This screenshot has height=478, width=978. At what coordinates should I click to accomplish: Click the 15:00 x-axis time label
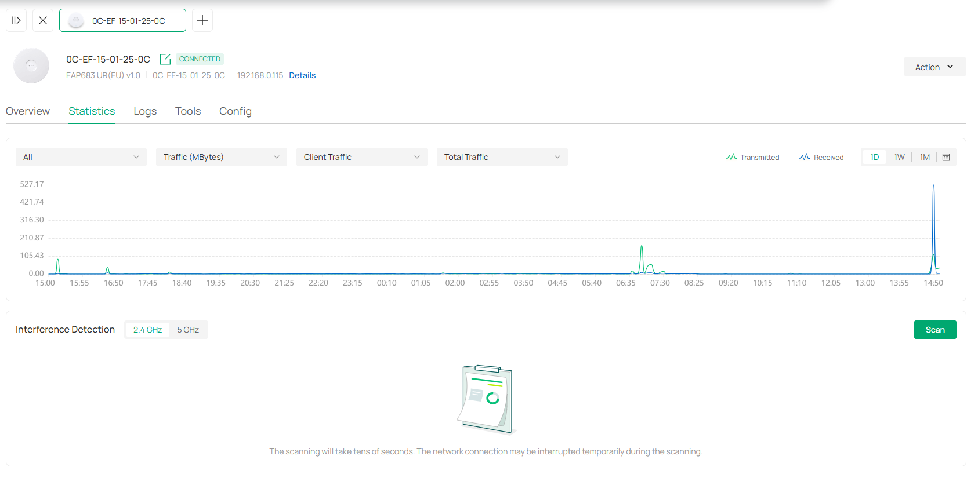pyautogui.click(x=45, y=283)
